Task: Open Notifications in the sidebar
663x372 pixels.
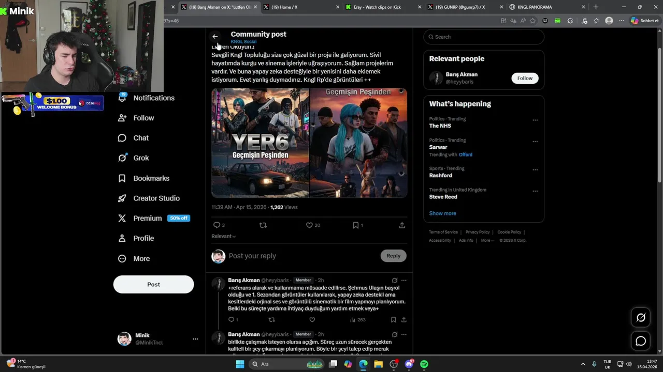Action: pyautogui.click(x=147, y=98)
